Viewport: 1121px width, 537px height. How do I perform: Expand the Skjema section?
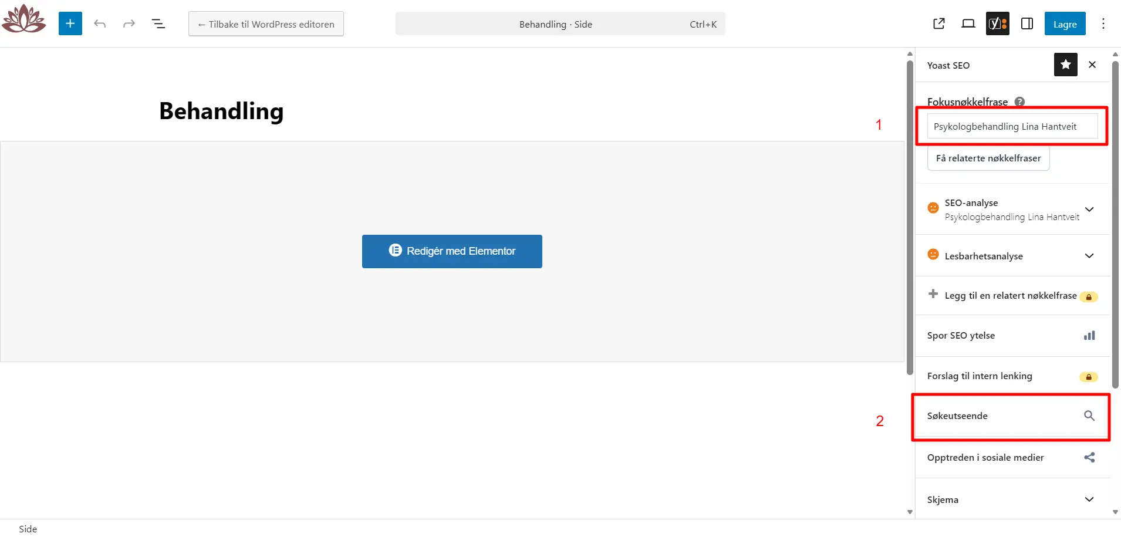1012,499
